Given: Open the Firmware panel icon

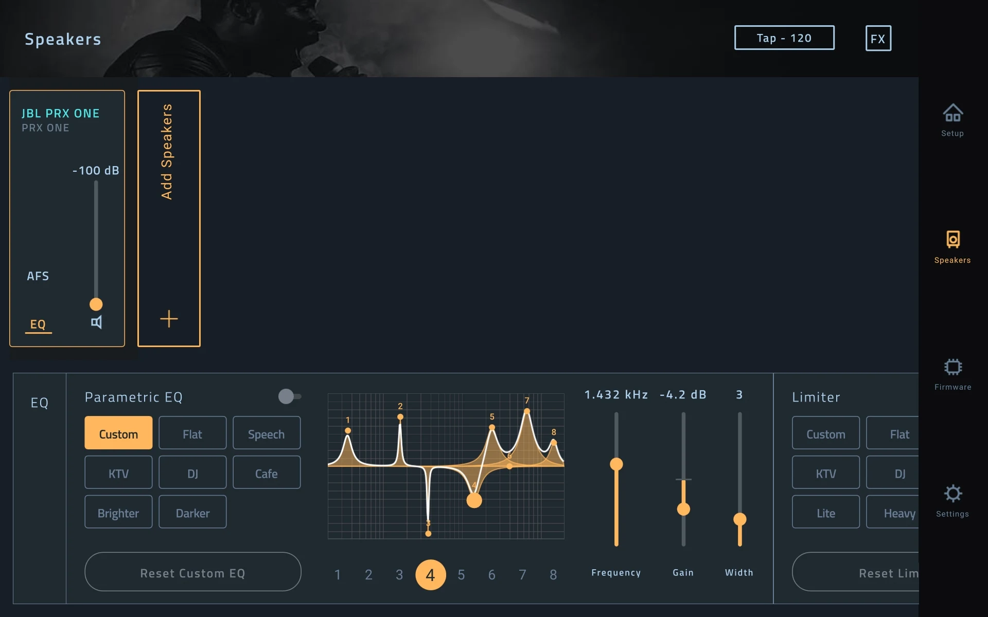Looking at the screenshot, I should [x=952, y=371].
